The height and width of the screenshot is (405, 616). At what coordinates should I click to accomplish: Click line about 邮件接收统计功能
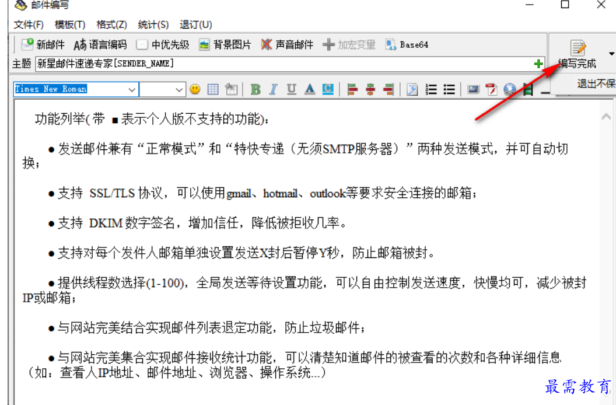click(x=293, y=365)
